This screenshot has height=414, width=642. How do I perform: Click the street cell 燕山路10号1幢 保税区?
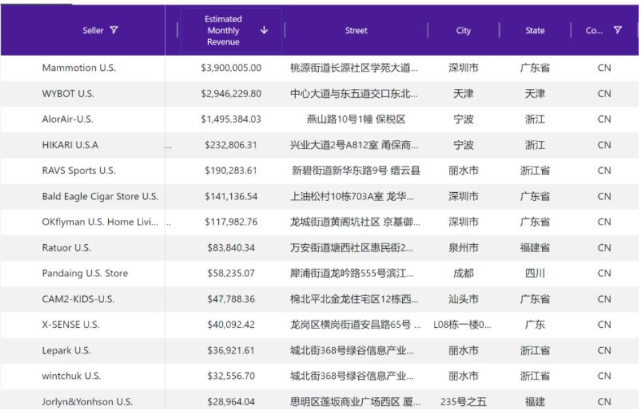pyautogui.click(x=355, y=119)
